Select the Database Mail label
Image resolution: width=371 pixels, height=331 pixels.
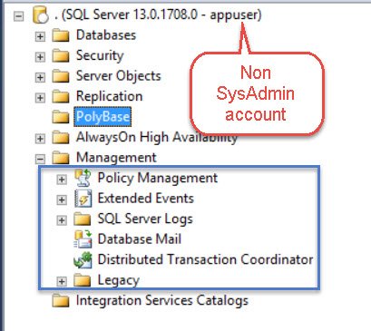[140, 239]
